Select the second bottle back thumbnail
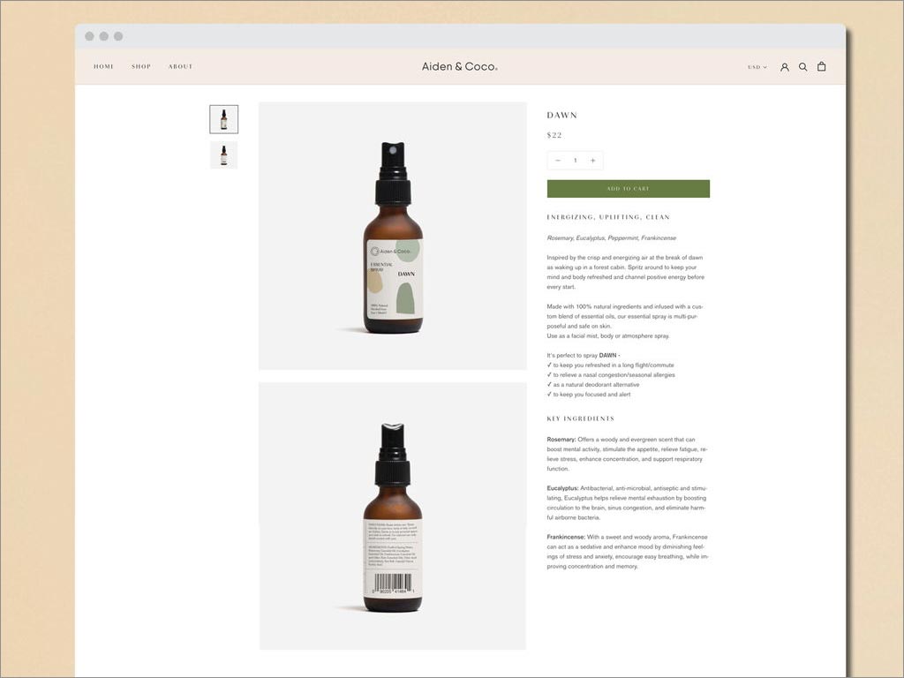904x678 pixels. click(223, 155)
